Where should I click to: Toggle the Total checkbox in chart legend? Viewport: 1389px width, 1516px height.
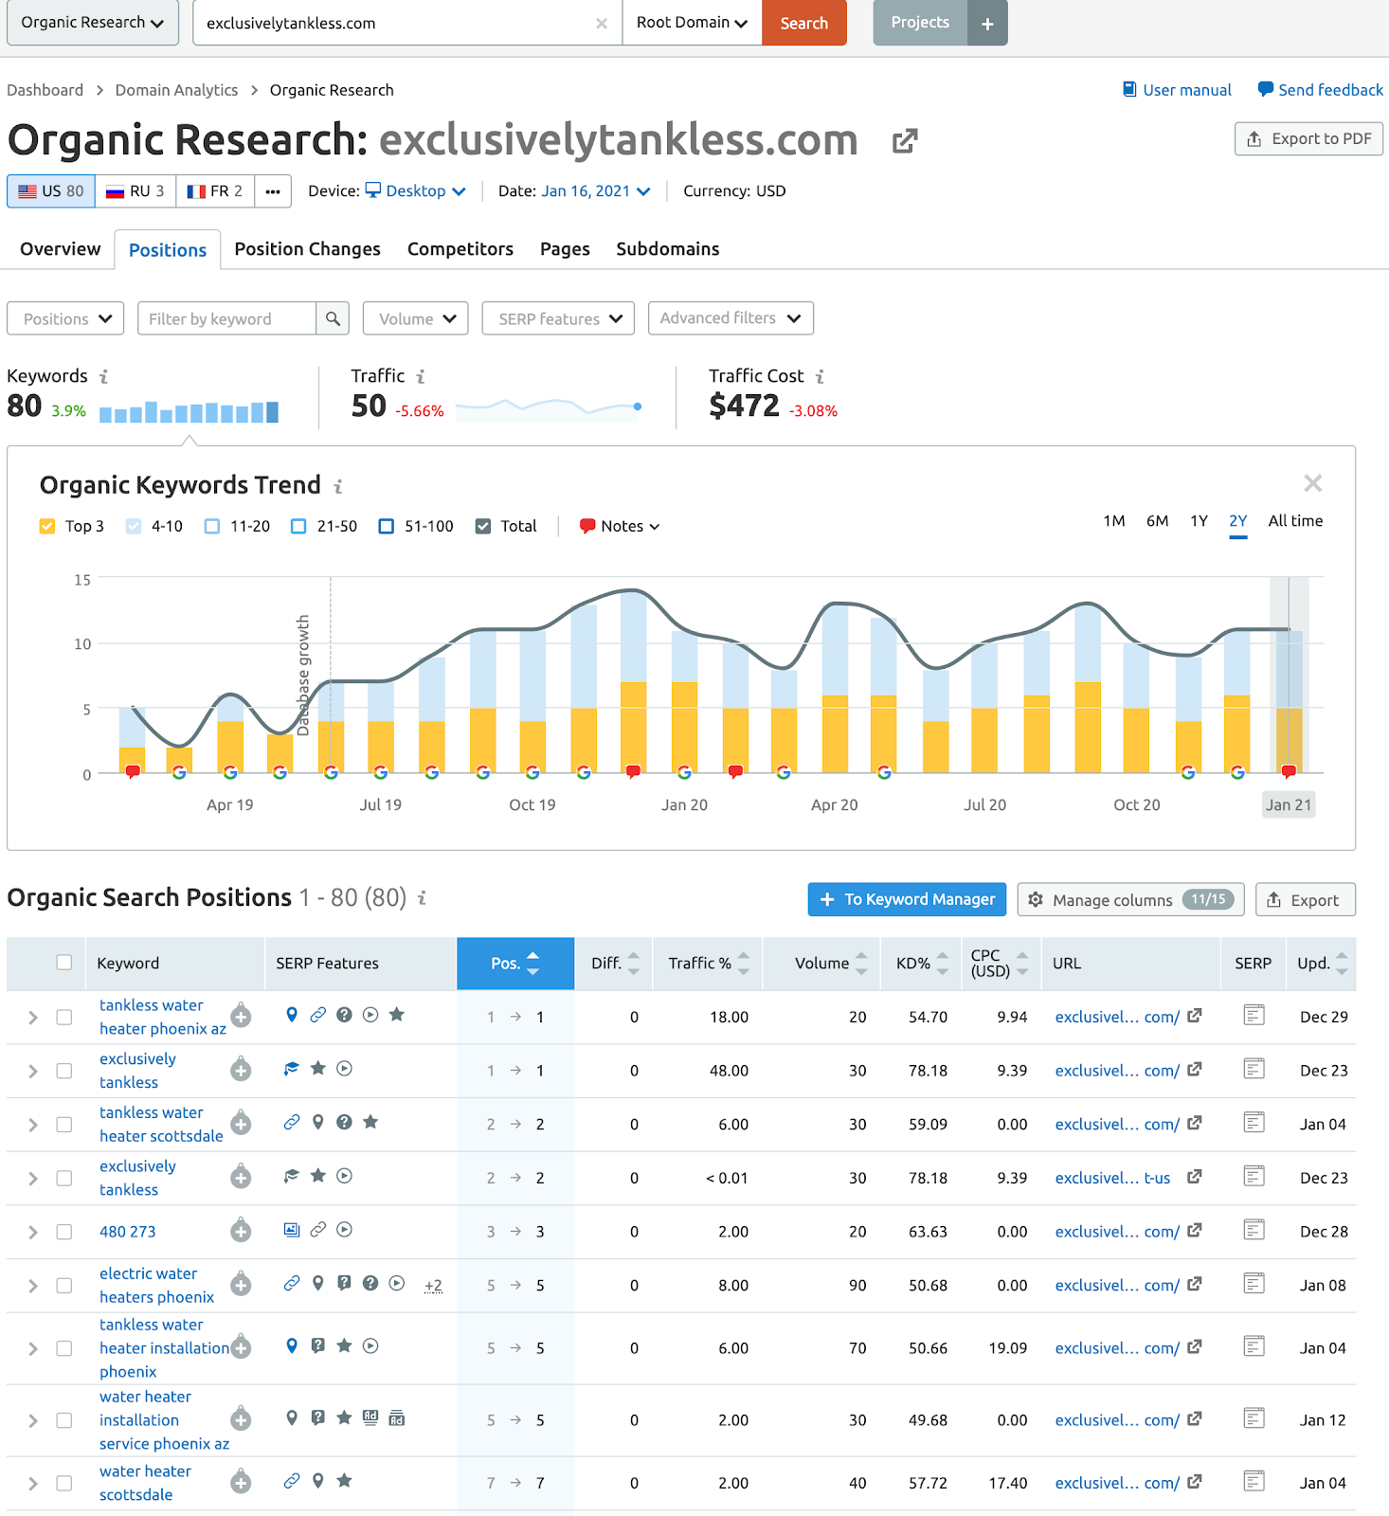(x=483, y=526)
